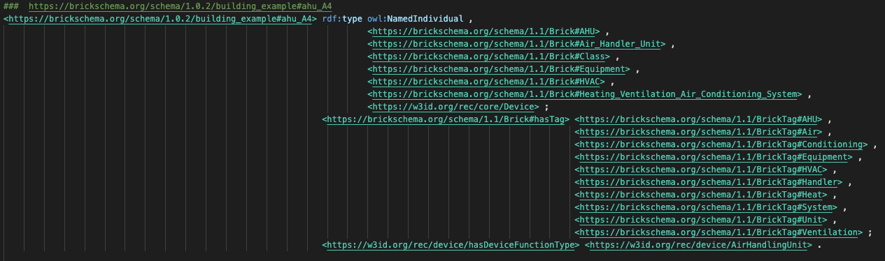Click the BrickTag#AHU link
The width and height of the screenshot is (885, 261).
700,119
